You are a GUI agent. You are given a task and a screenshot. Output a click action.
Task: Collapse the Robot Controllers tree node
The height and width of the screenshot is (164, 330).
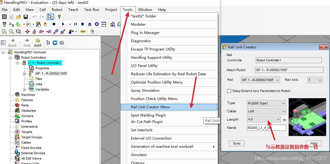[10, 58]
